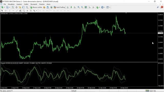Open the Grafici menu
Image resolution: width=164 pixels, height=92 pixels.
pos(26,4)
